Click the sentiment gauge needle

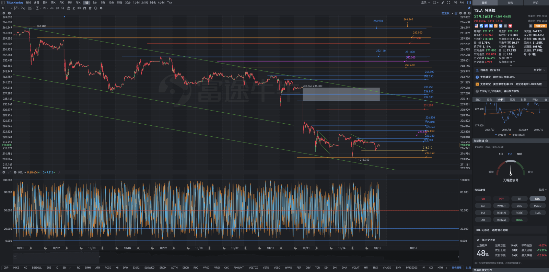click(x=511, y=170)
